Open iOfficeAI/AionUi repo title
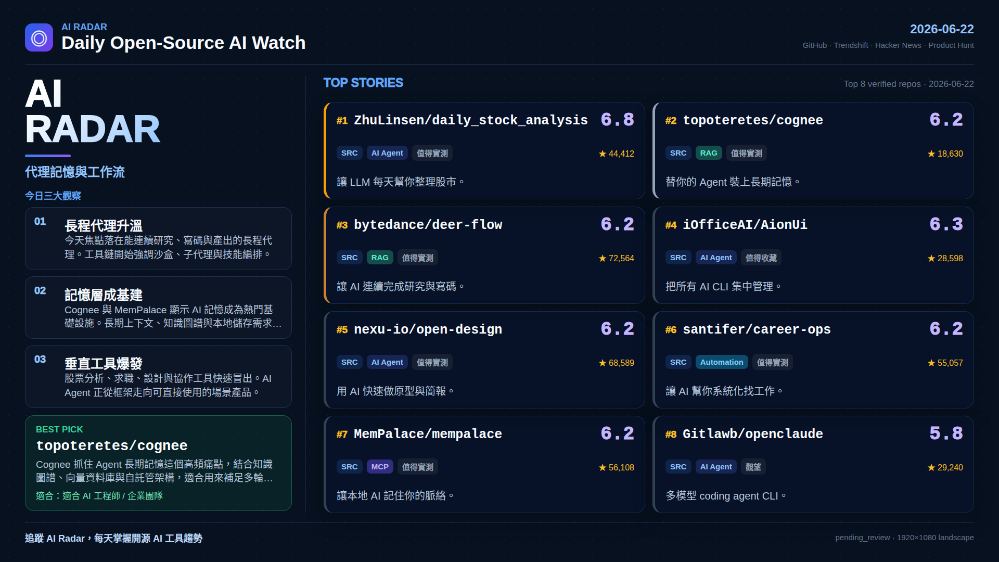 [x=745, y=225]
